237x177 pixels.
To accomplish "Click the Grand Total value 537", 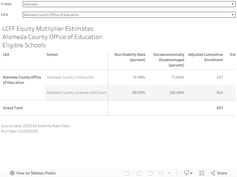I will click(x=220, y=108).
